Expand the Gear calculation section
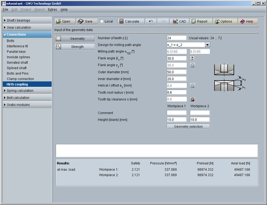 coord(27,27)
